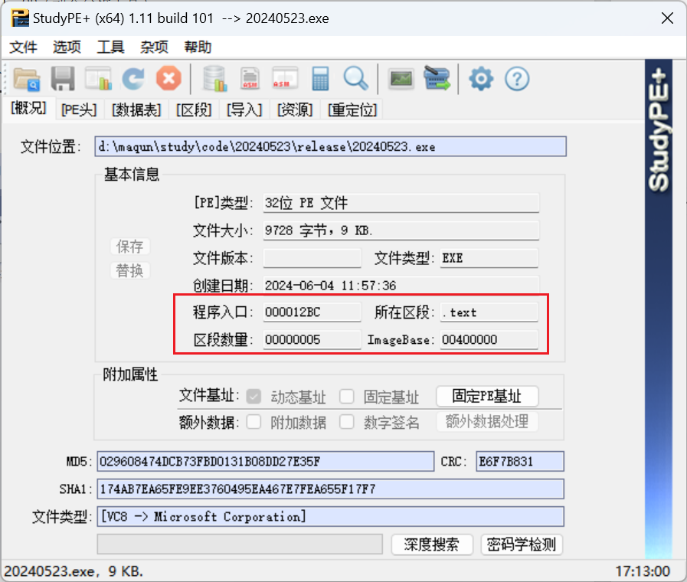Open settings via the gear icon
This screenshot has height=582, width=687.
(x=481, y=80)
